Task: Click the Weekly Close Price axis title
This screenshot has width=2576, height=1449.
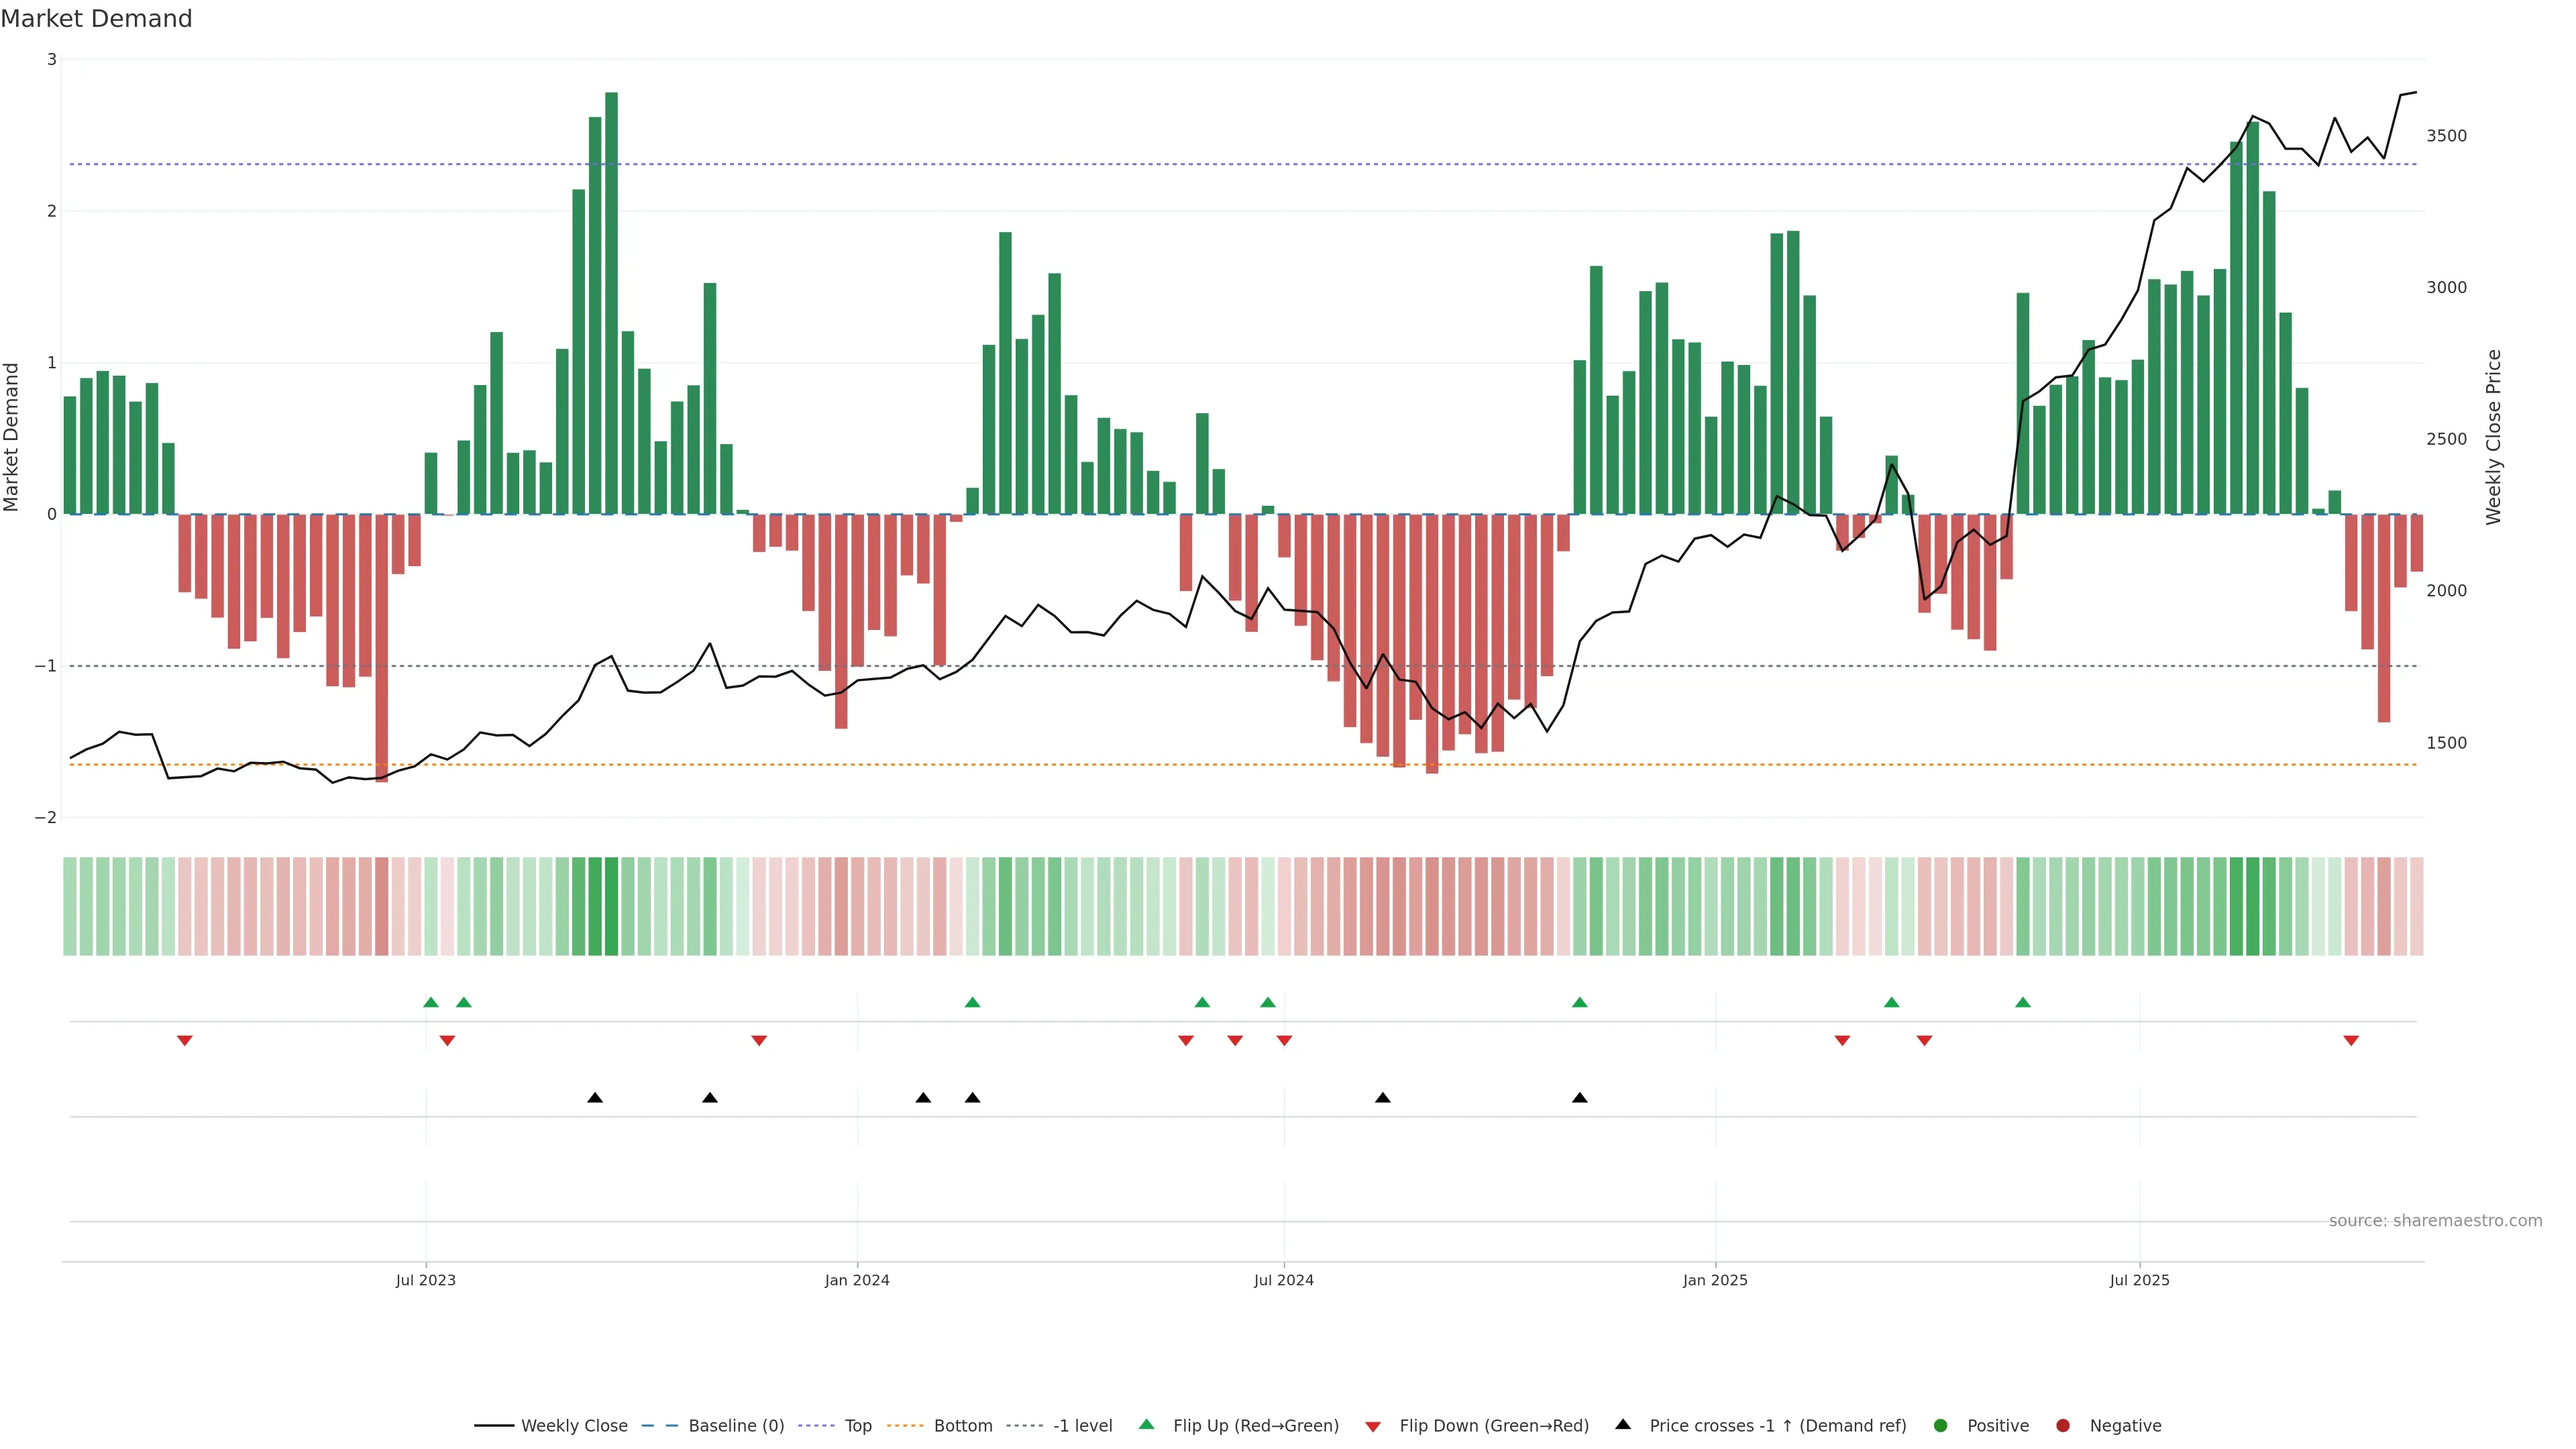Action: pos(2493,437)
